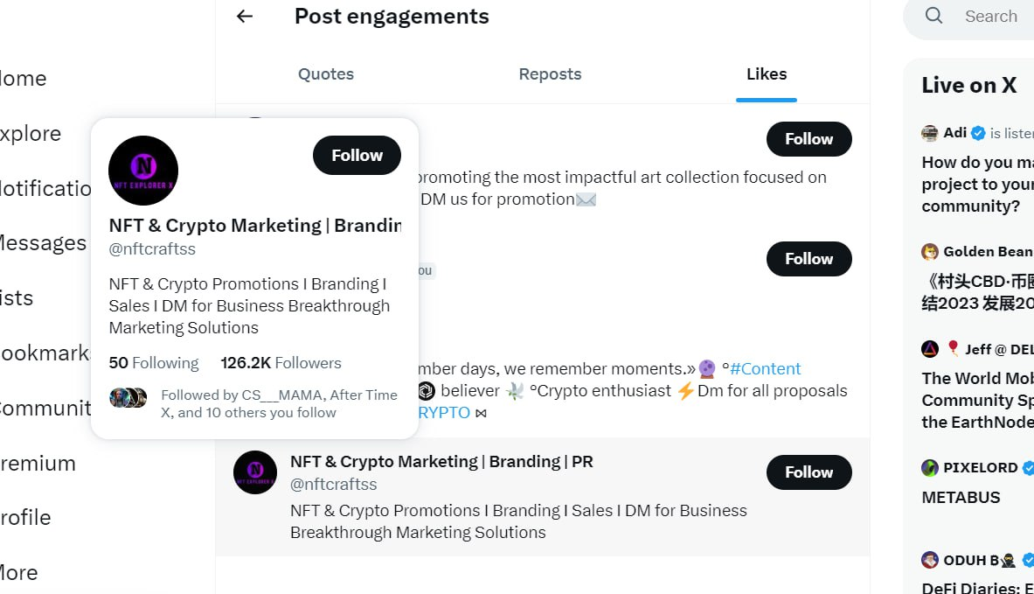The image size is (1034, 594).
Task: Click ODUH B's avatar icon
Action: click(930, 560)
